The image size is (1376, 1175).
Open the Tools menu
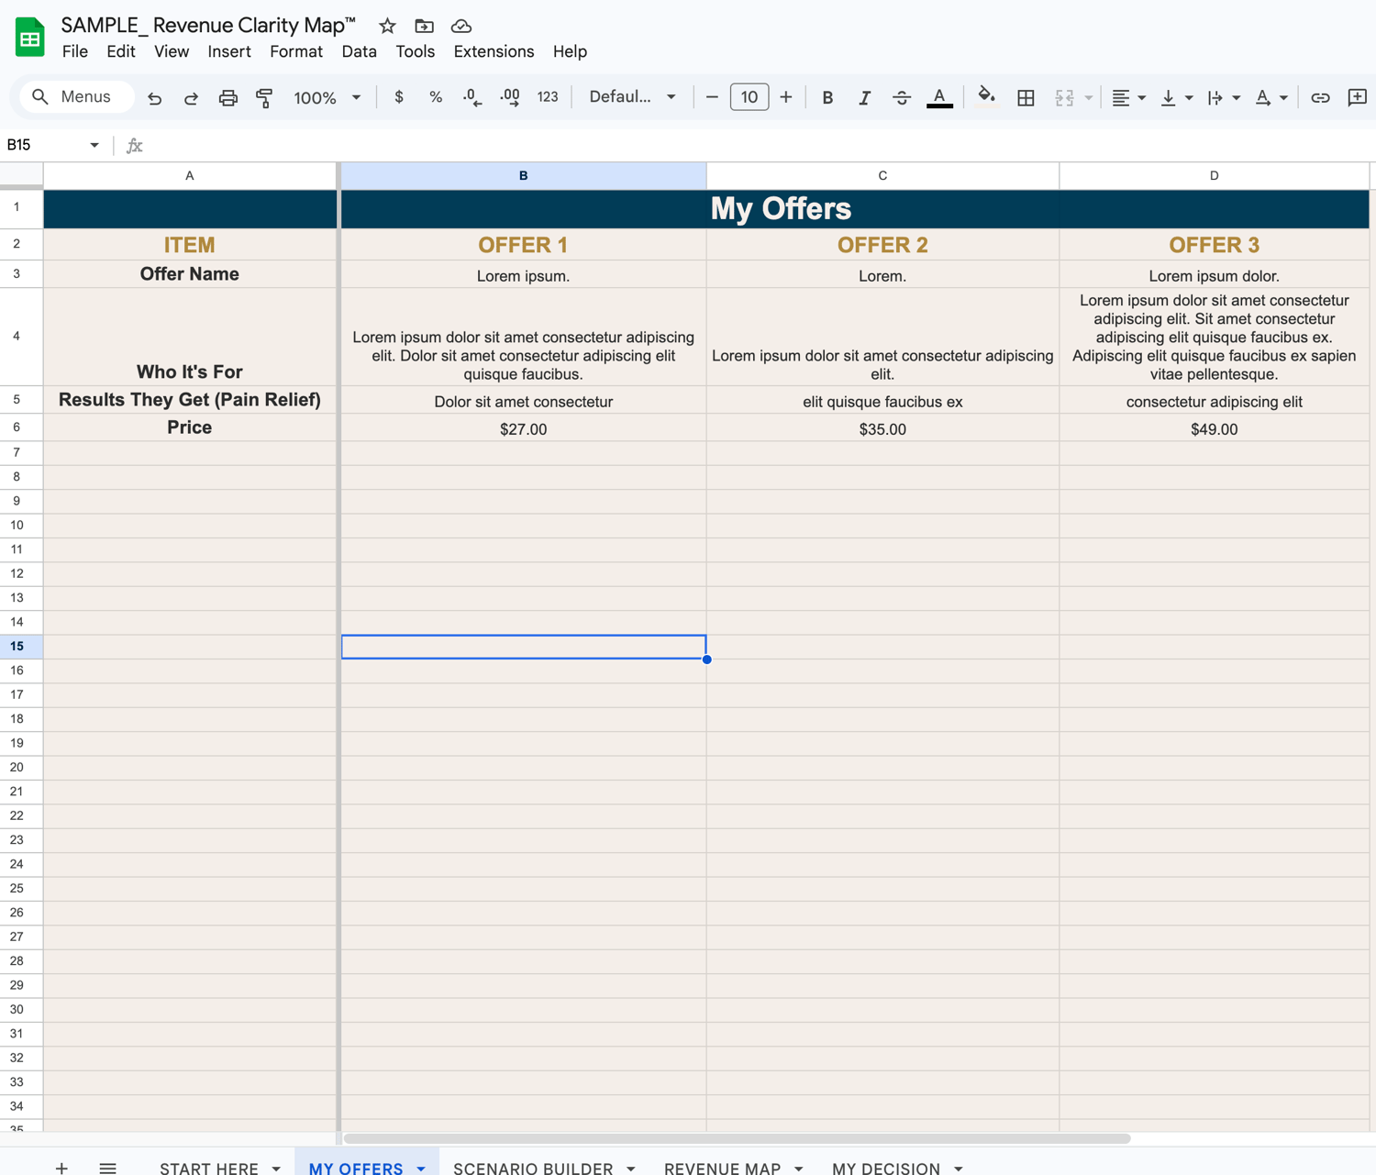[416, 51]
